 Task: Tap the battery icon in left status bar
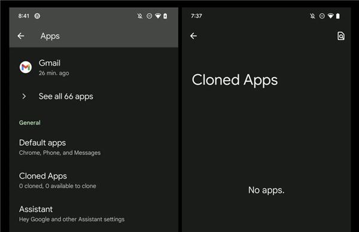click(165, 16)
